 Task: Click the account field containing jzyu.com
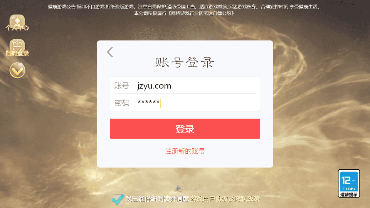click(x=185, y=86)
